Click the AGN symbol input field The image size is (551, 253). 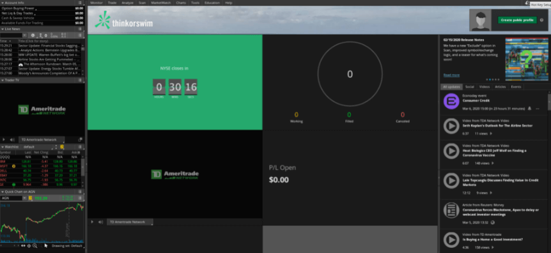click(x=12, y=198)
